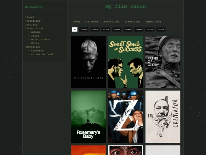Image resolution: width=206 pixels, height=155 pixels.
Task: Filter films by the 2000s
Action: pos(139,29)
